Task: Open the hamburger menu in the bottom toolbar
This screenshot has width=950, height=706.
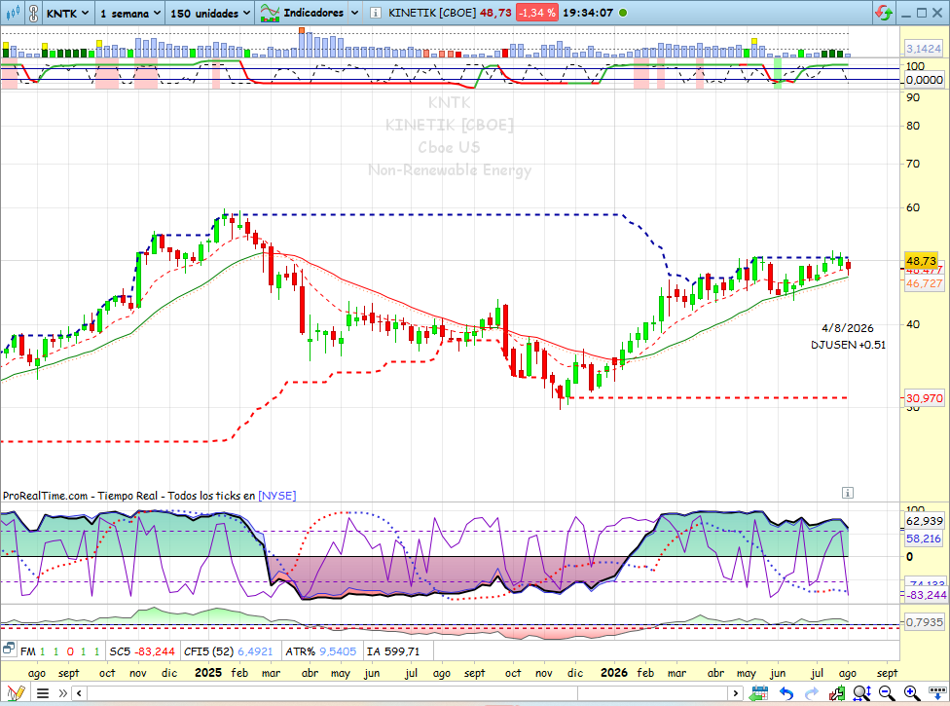Action: (x=43, y=692)
